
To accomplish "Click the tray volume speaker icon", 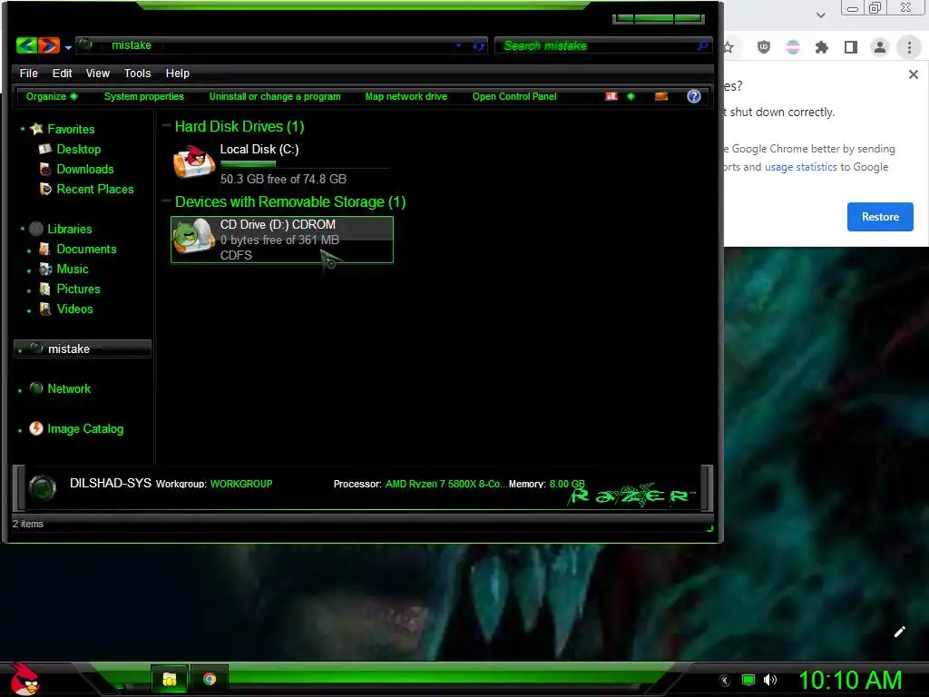I will tap(769, 680).
